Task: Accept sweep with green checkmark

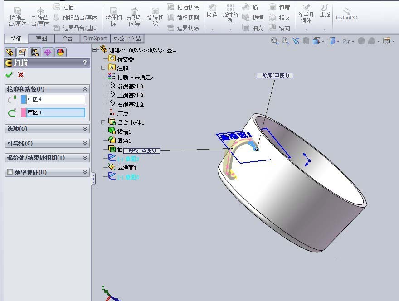Action: 9,74
